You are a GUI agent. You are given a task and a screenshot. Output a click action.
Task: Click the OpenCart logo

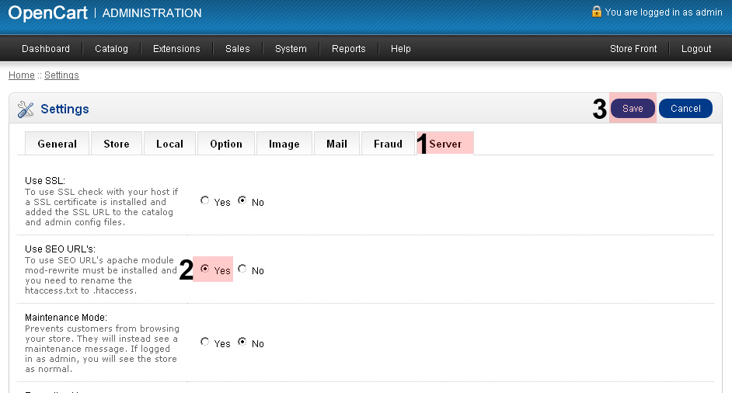(x=47, y=12)
